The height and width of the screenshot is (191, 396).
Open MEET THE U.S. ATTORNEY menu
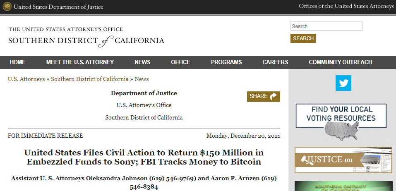point(80,62)
